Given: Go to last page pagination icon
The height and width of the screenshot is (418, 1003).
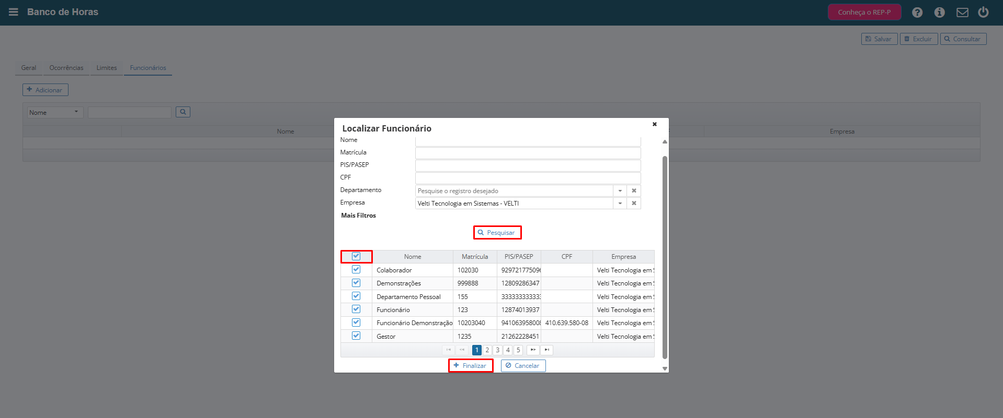Looking at the screenshot, I should click(546, 350).
